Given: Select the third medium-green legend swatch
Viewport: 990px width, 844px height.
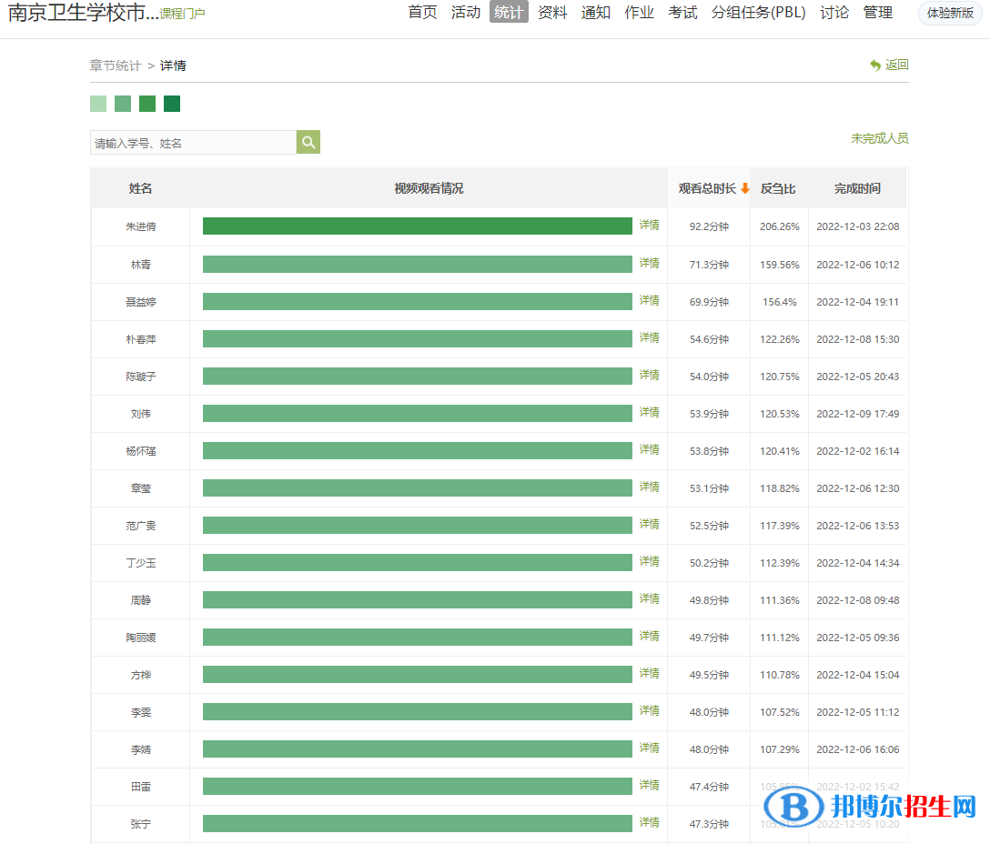Looking at the screenshot, I should point(147,104).
